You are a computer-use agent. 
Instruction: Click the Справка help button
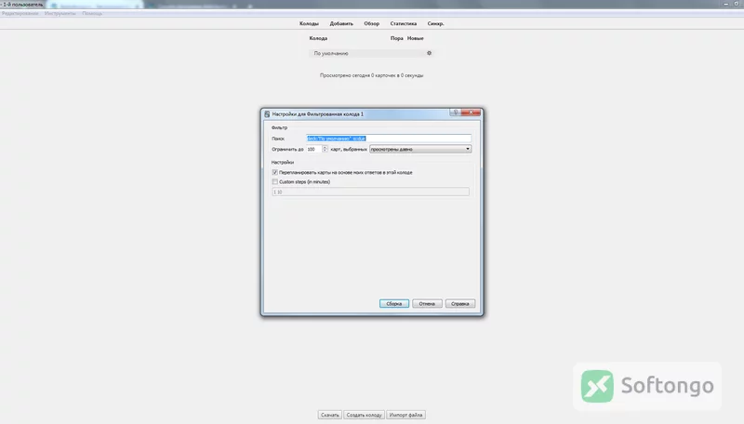[x=460, y=303]
